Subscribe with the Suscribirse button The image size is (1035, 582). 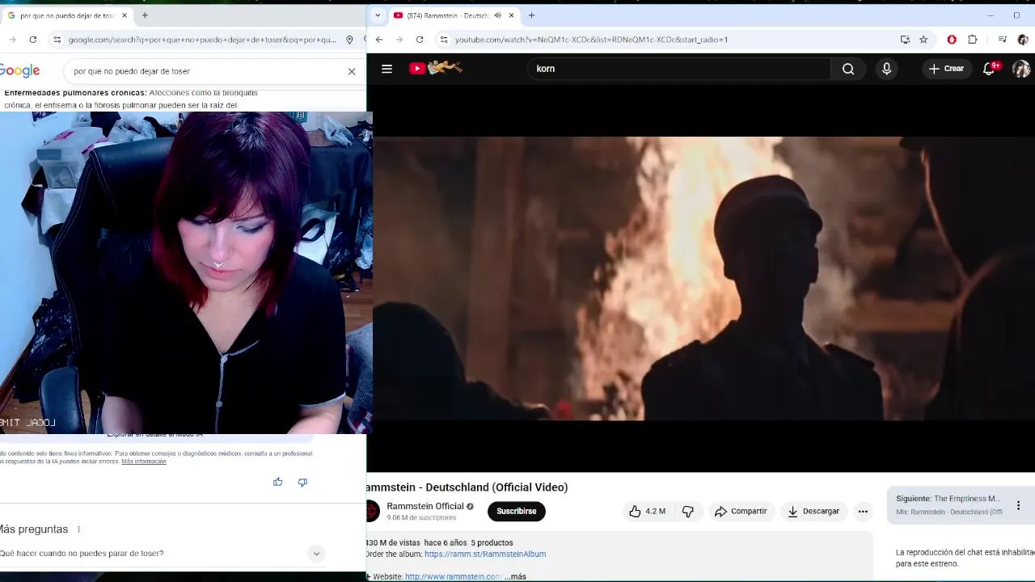coord(516,511)
